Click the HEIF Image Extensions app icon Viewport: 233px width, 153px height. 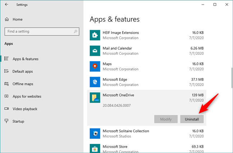tap(95, 35)
